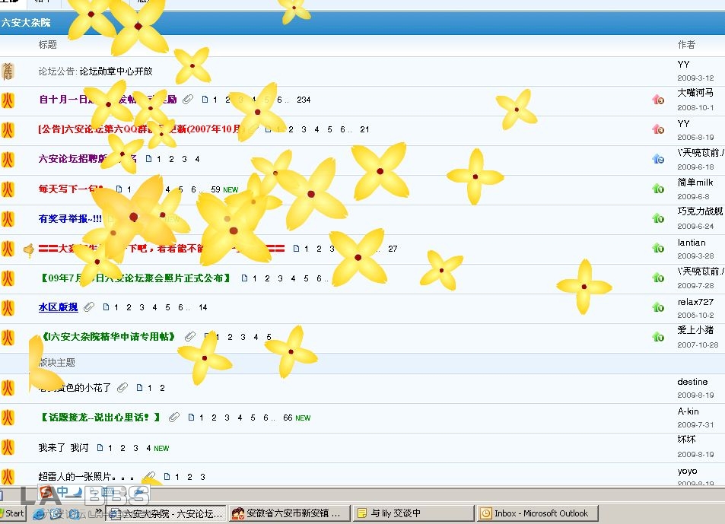This screenshot has height=524, width=725.
Task: Switch to Inbox - Microsoft Outlook taskbar button
Action: 537,513
